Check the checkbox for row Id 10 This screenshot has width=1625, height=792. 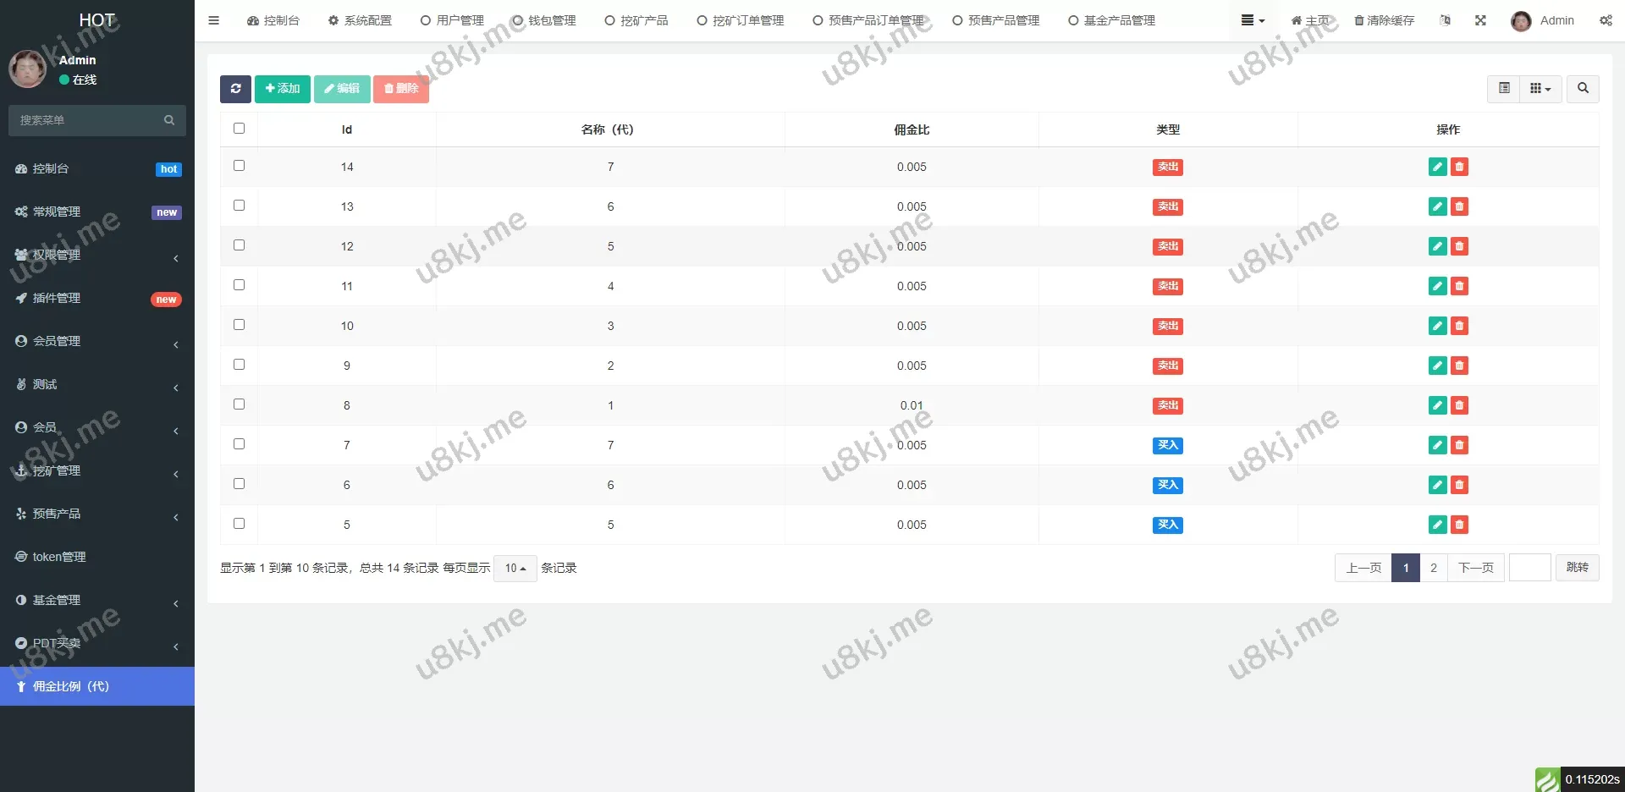coord(239,325)
